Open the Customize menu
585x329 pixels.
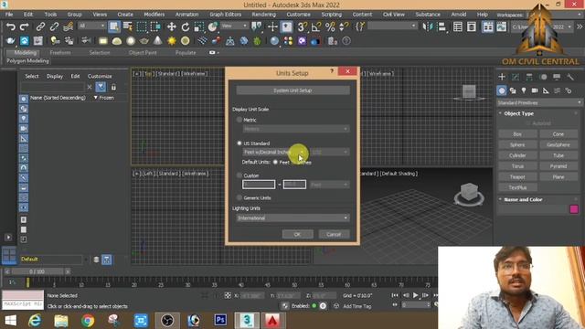pyautogui.click(x=298, y=15)
